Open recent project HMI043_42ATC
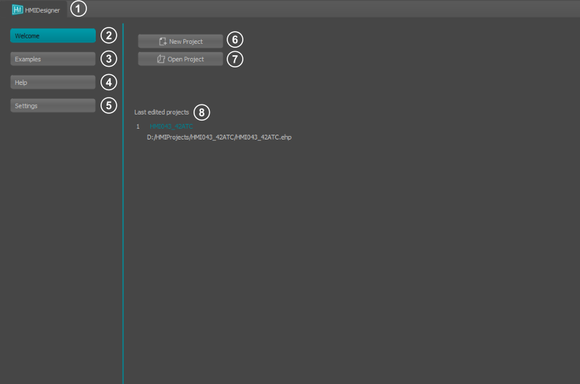This screenshot has height=384, width=580. pos(171,126)
